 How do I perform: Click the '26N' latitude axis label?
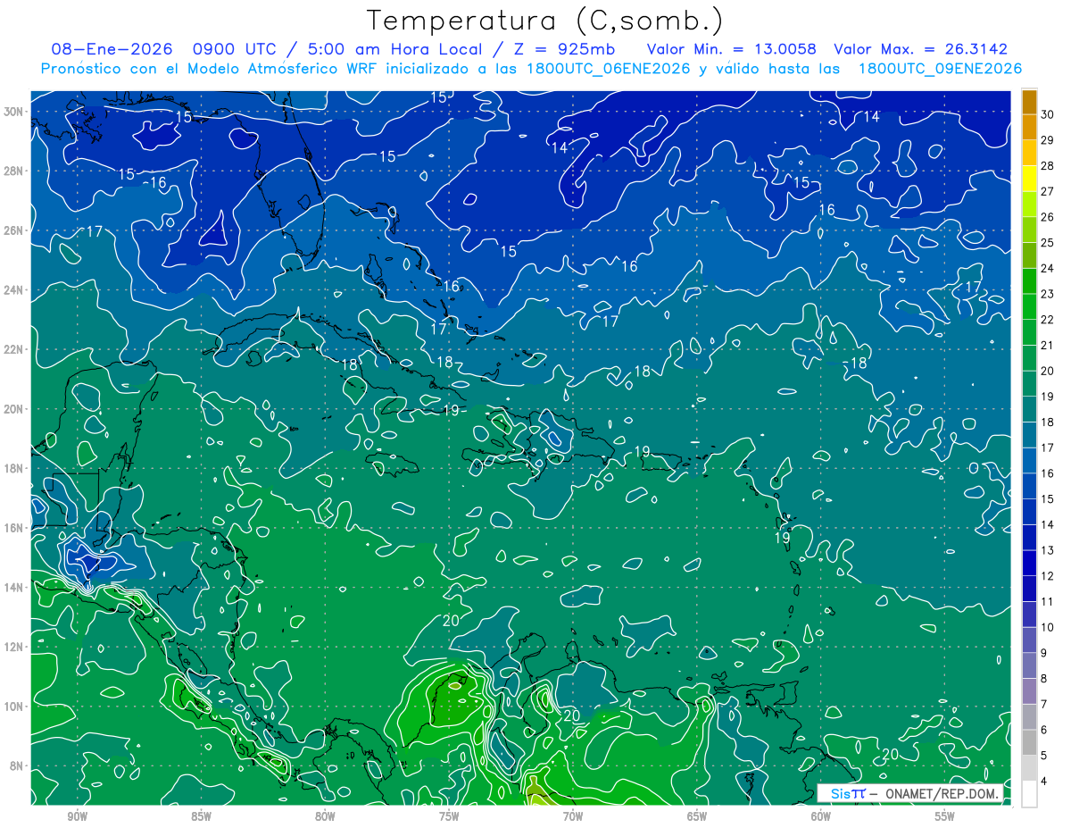pos(13,230)
